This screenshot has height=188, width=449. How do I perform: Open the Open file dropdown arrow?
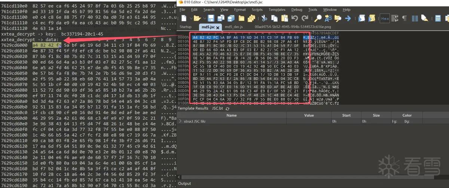205,18
